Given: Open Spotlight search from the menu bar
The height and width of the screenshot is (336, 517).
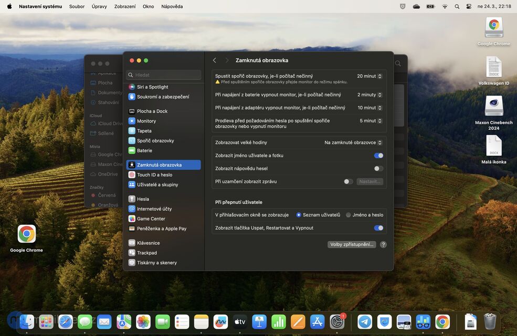Looking at the screenshot, I should point(456,6).
